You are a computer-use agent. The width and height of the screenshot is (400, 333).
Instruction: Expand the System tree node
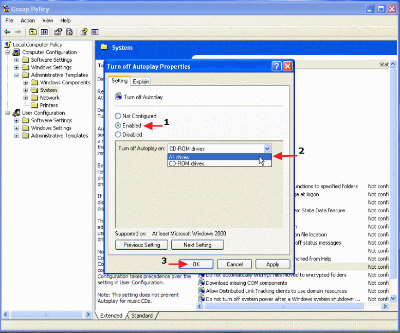[26, 90]
